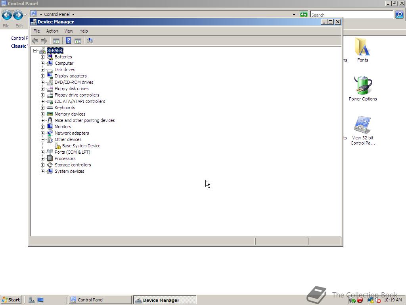Select the Storage controllers icon
Screen dimensions: 406x305
(x=50, y=165)
